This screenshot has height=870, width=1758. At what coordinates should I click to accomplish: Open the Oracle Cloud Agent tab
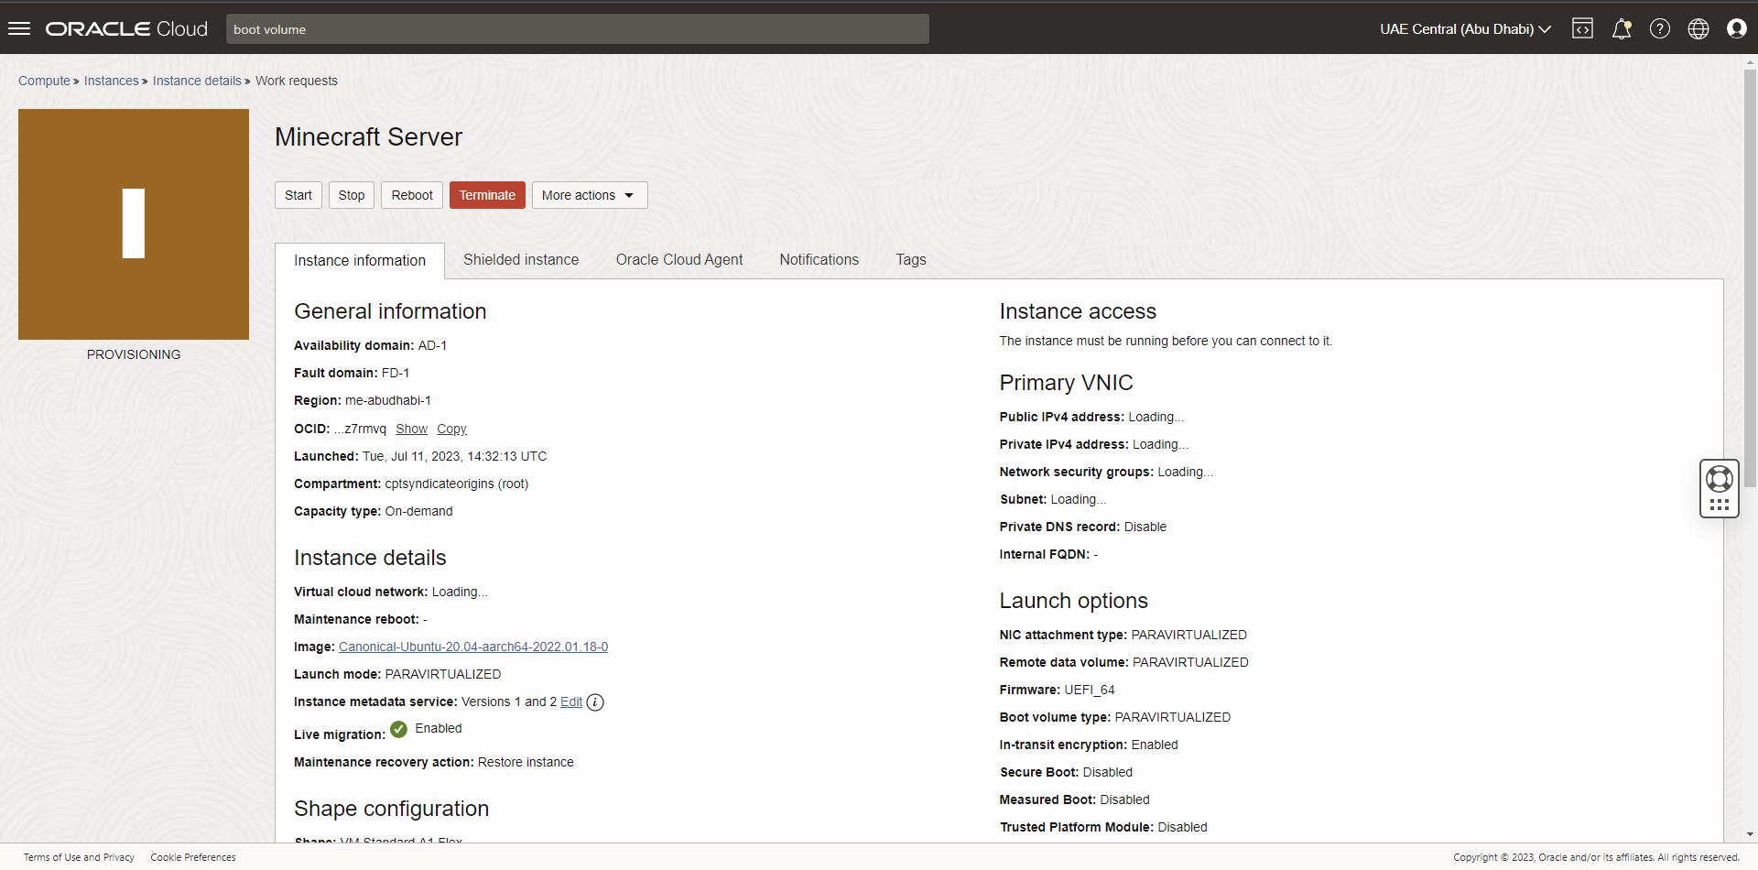678,260
